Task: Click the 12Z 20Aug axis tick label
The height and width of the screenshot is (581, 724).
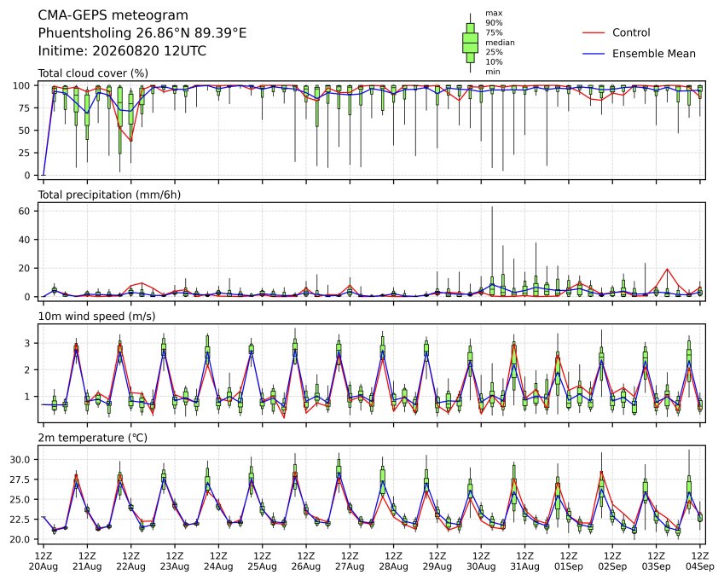Action: (43, 561)
